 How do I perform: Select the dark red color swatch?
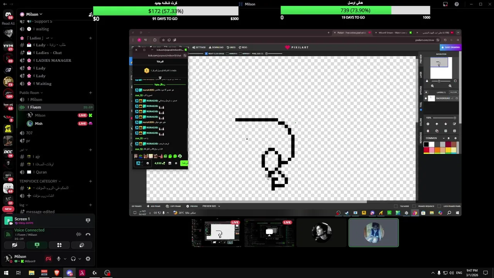(448, 145)
